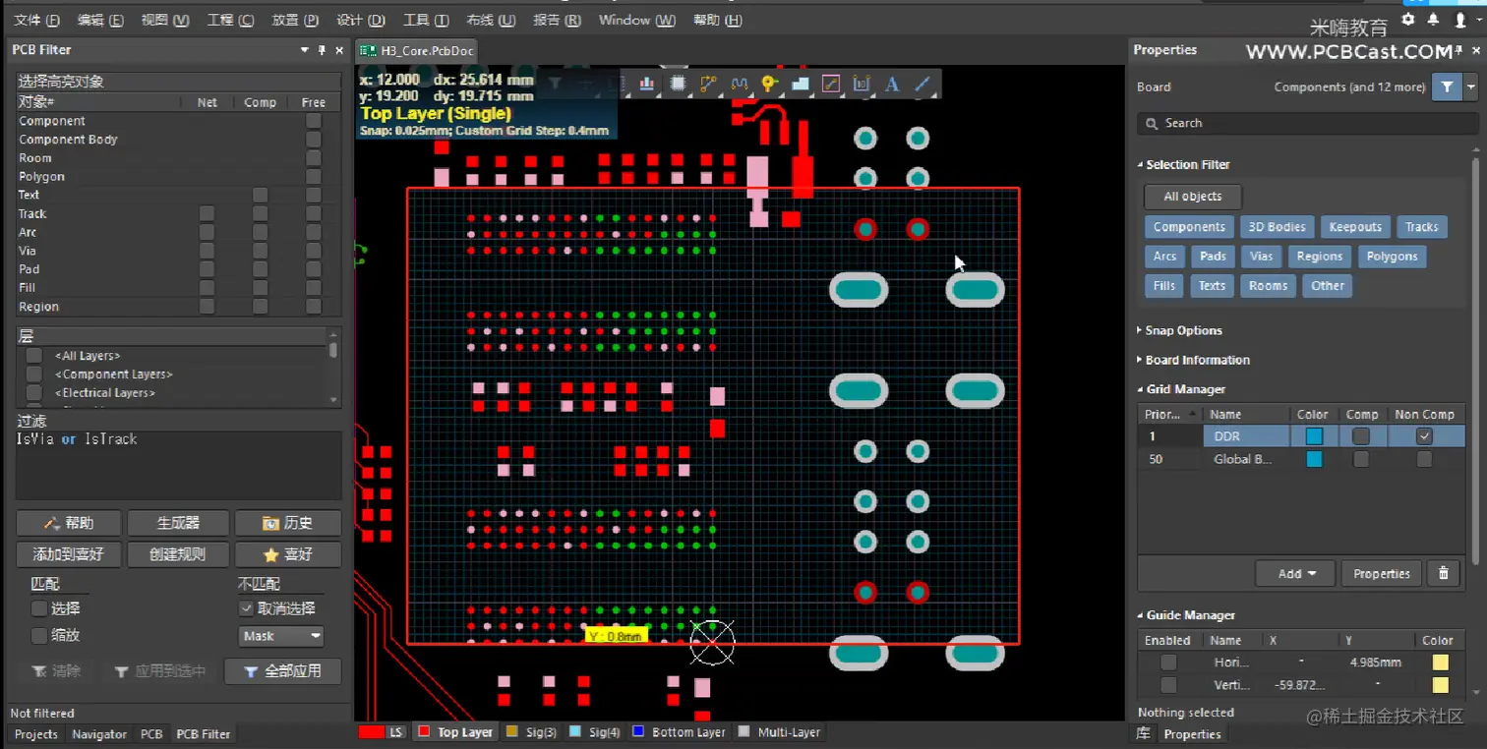Apply the filter with 全部应用

point(283,671)
